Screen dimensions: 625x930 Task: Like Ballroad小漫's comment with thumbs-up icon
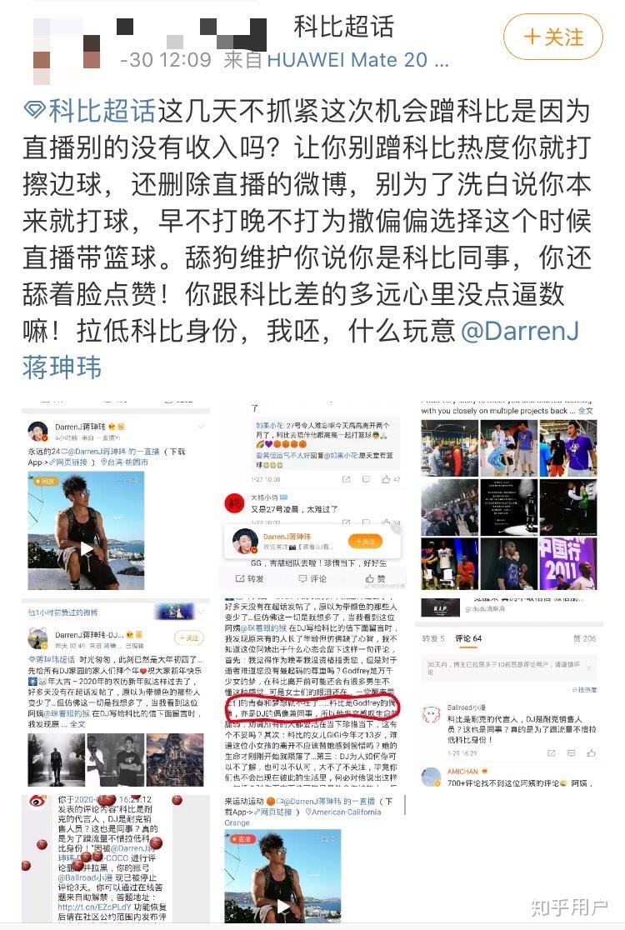coord(591,752)
